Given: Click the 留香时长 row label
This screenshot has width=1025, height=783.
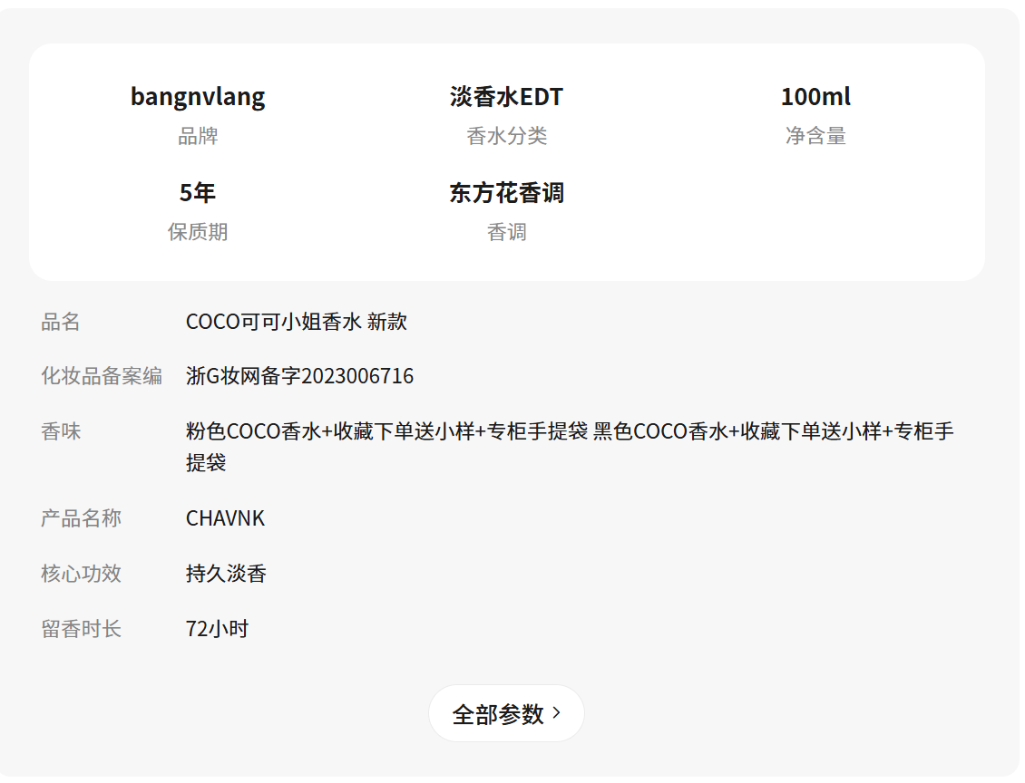Looking at the screenshot, I should [81, 629].
